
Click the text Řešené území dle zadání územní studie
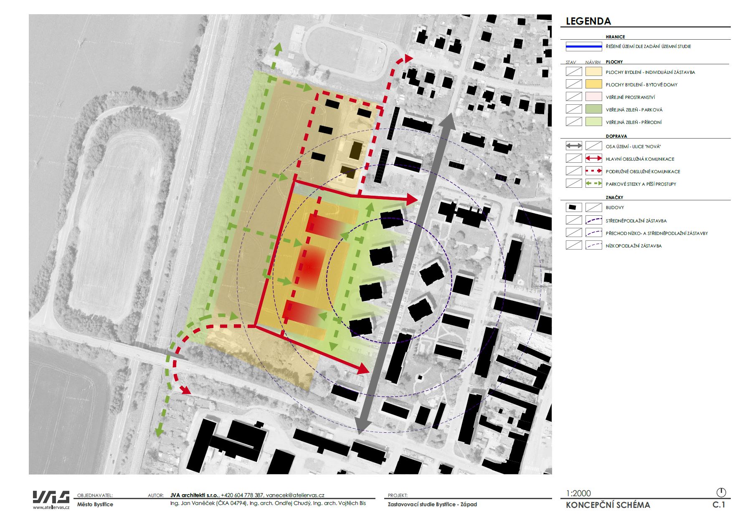pyautogui.click(x=648, y=46)
